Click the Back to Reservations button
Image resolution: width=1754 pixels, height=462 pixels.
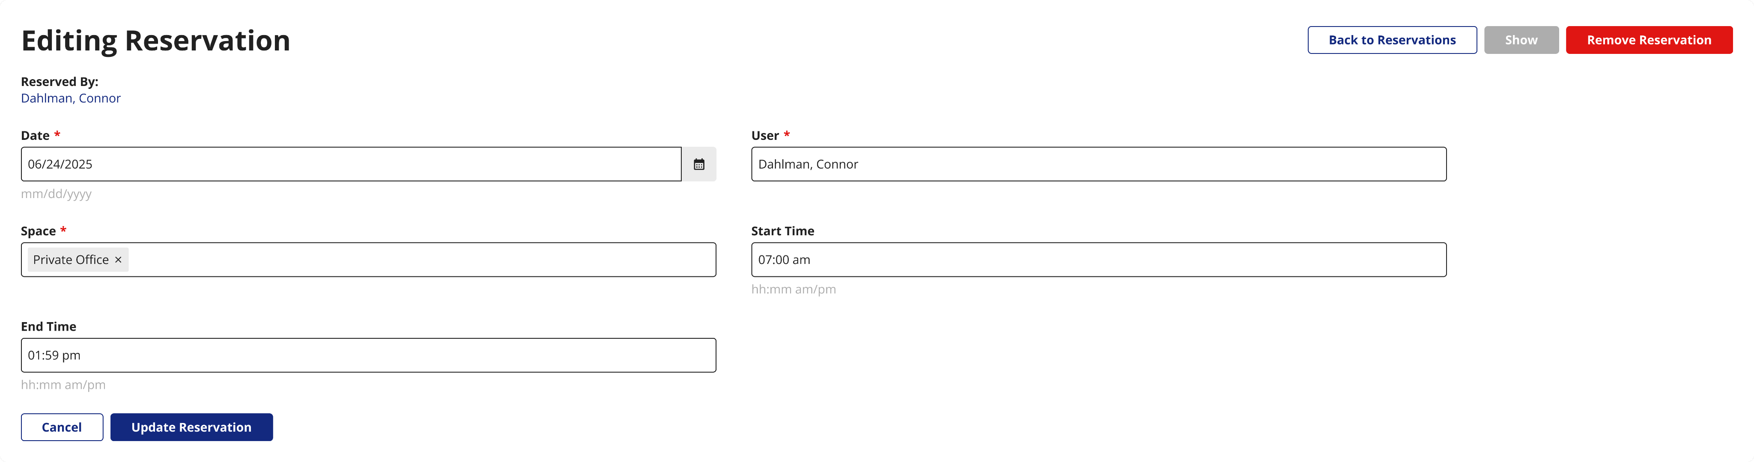[x=1392, y=39]
